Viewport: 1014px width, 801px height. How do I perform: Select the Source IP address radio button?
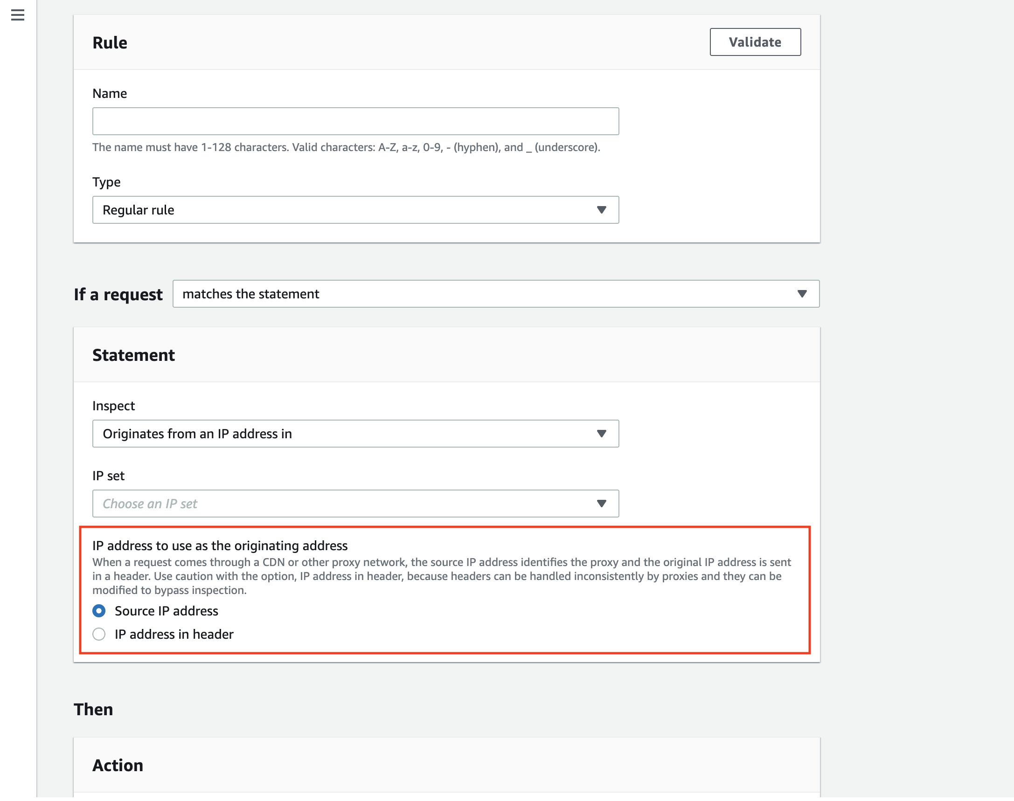coord(99,611)
